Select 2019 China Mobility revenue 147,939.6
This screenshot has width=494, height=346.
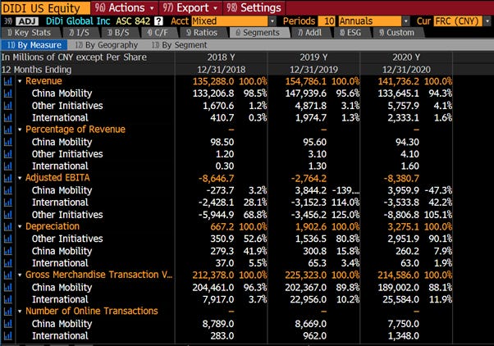coord(306,93)
